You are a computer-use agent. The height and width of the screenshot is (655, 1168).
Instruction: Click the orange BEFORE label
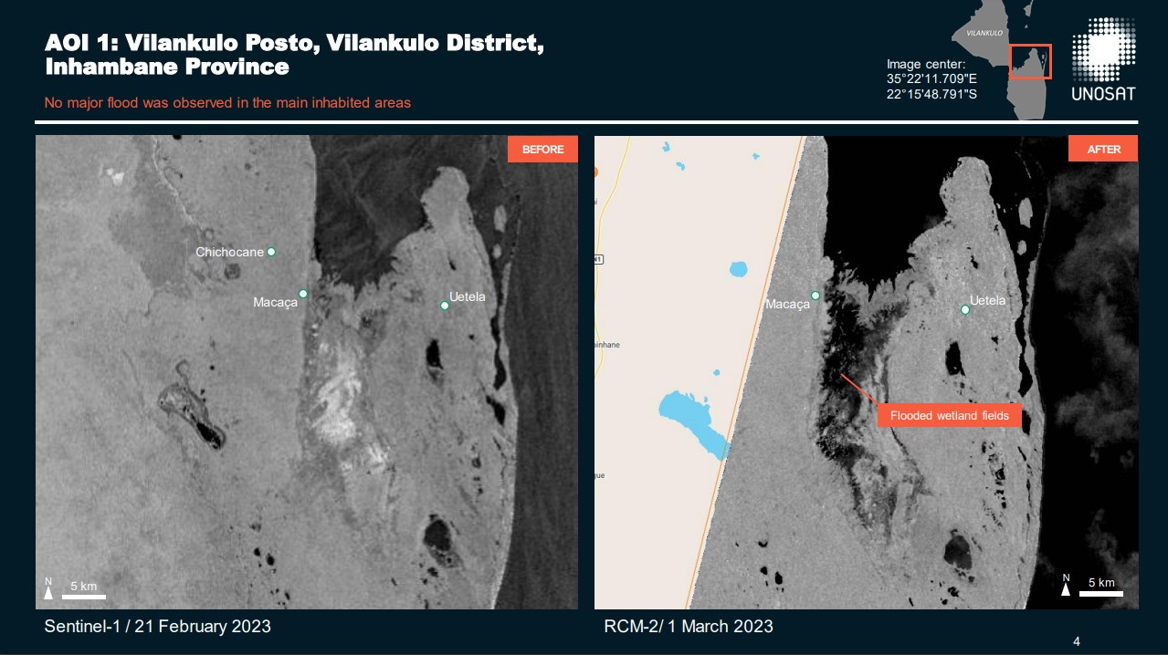tap(542, 149)
